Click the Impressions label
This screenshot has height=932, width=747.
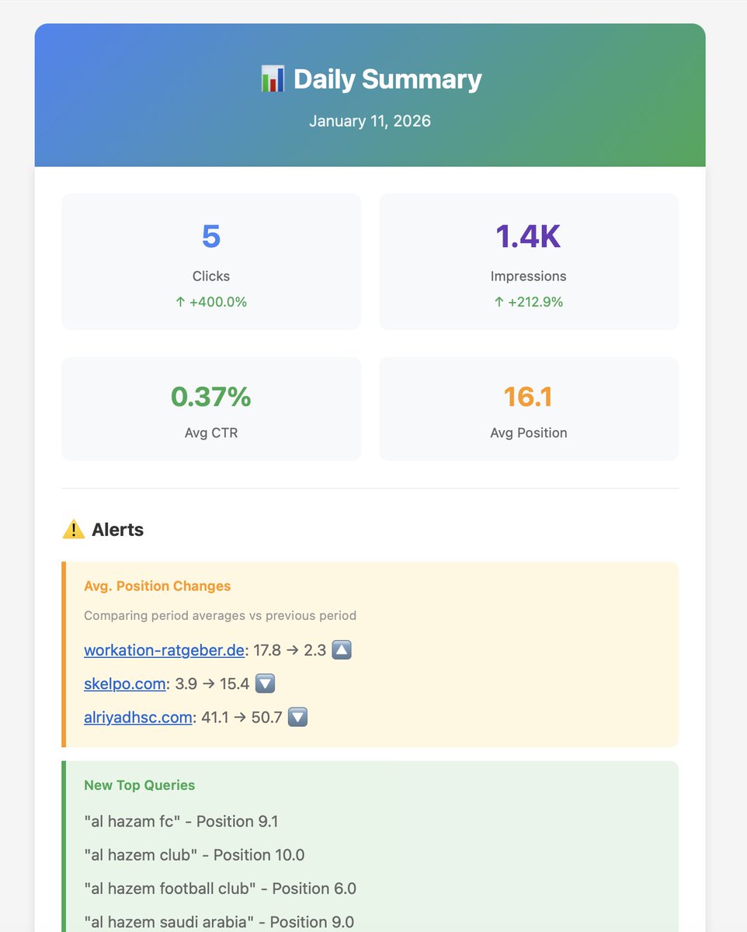pyautogui.click(x=528, y=276)
